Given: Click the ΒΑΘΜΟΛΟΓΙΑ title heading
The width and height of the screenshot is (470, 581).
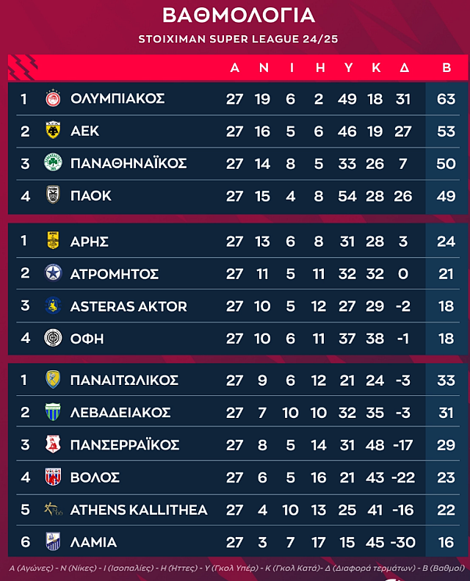Looking at the screenshot, I should point(239,15).
